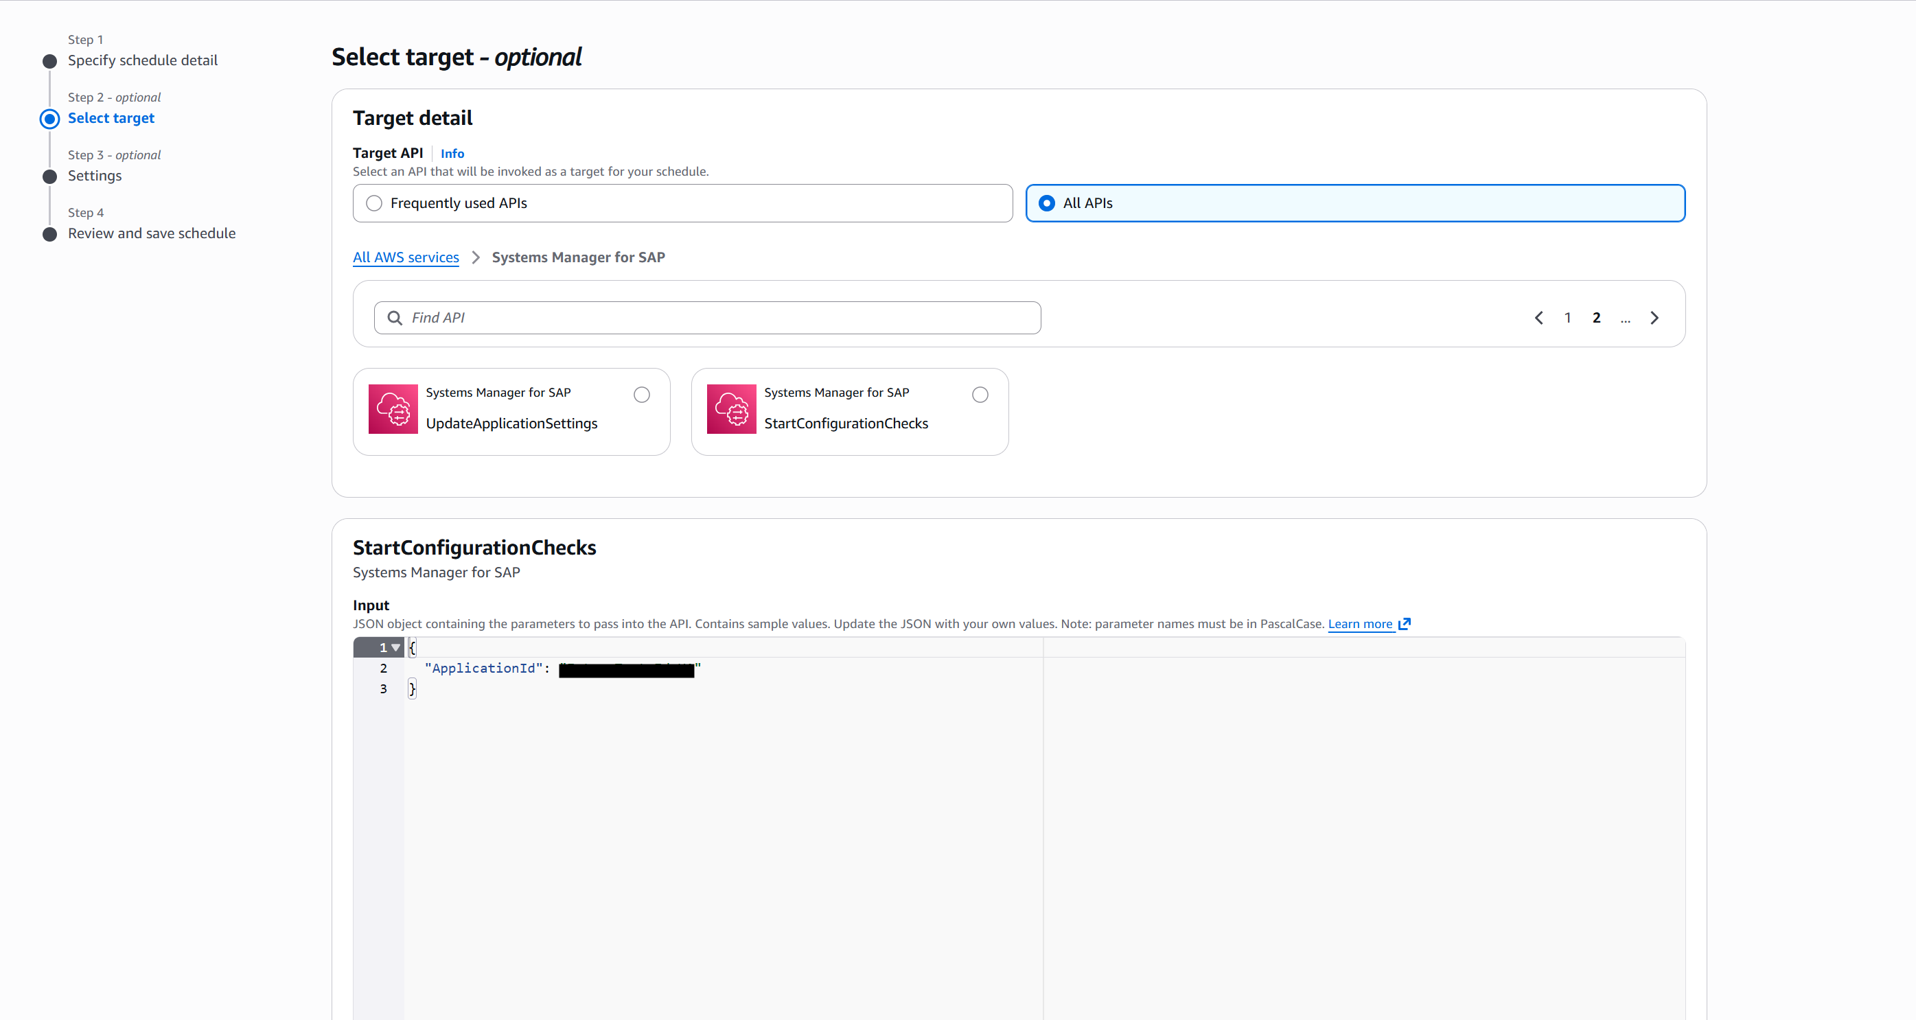Click UpdateApplicationSettings service icon
The image size is (1916, 1020).
pyautogui.click(x=393, y=409)
